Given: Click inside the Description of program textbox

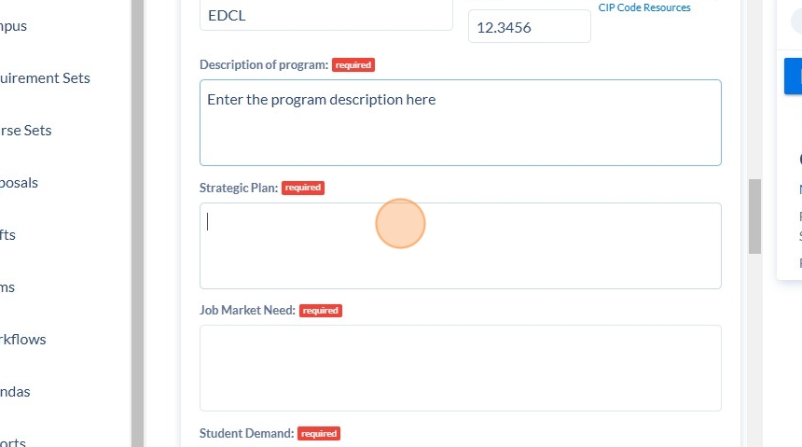Looking at the screenshot, I should tap(461, 122).
